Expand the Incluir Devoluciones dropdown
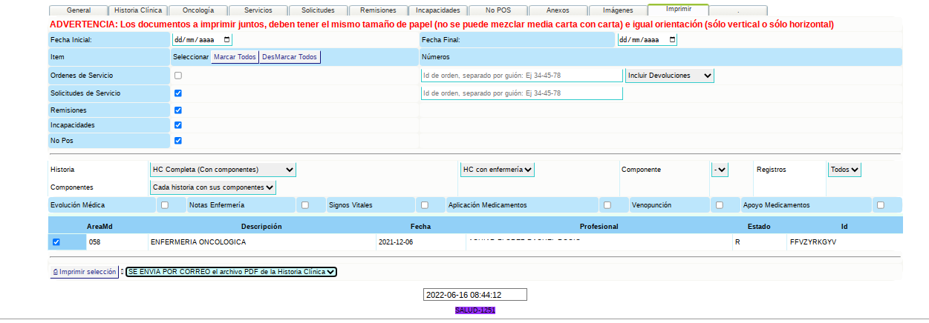 [x=669, y=76]
